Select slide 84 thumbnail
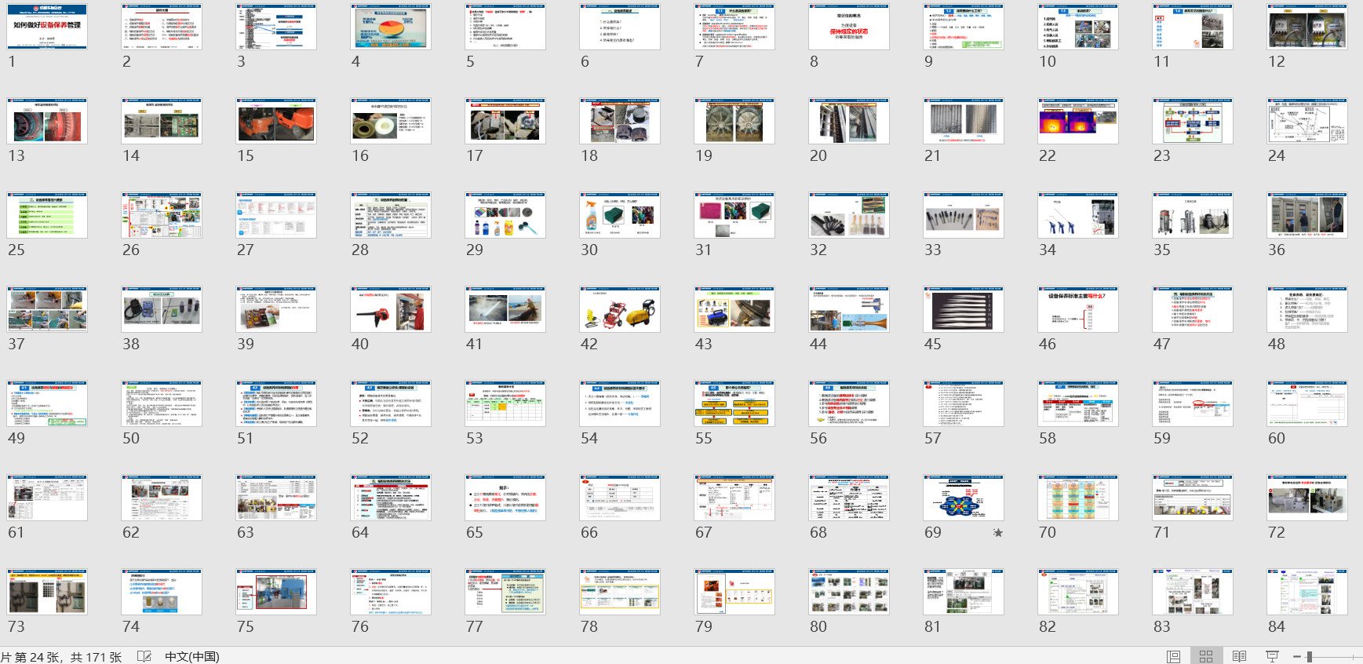 point(1307,593)
